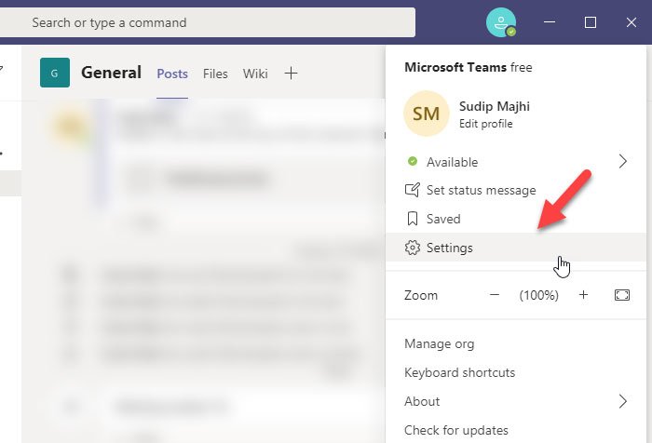Increase zoom with the plus button
Screen dimensions: 652x443
coord(583,295)
